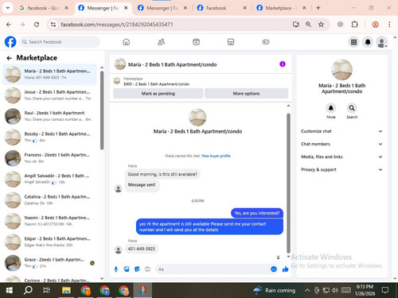
Task: Choose a sticker icon
Action: (137, 269)
